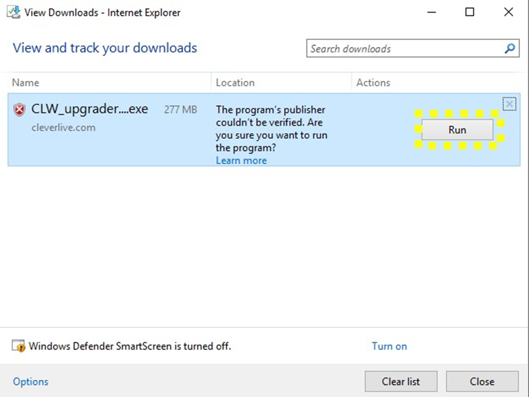Image resolution: width=529 pixels, height=397 pixels.
Task: Turn on SmartScreen via the Turn on link
Action: [389, 346]
